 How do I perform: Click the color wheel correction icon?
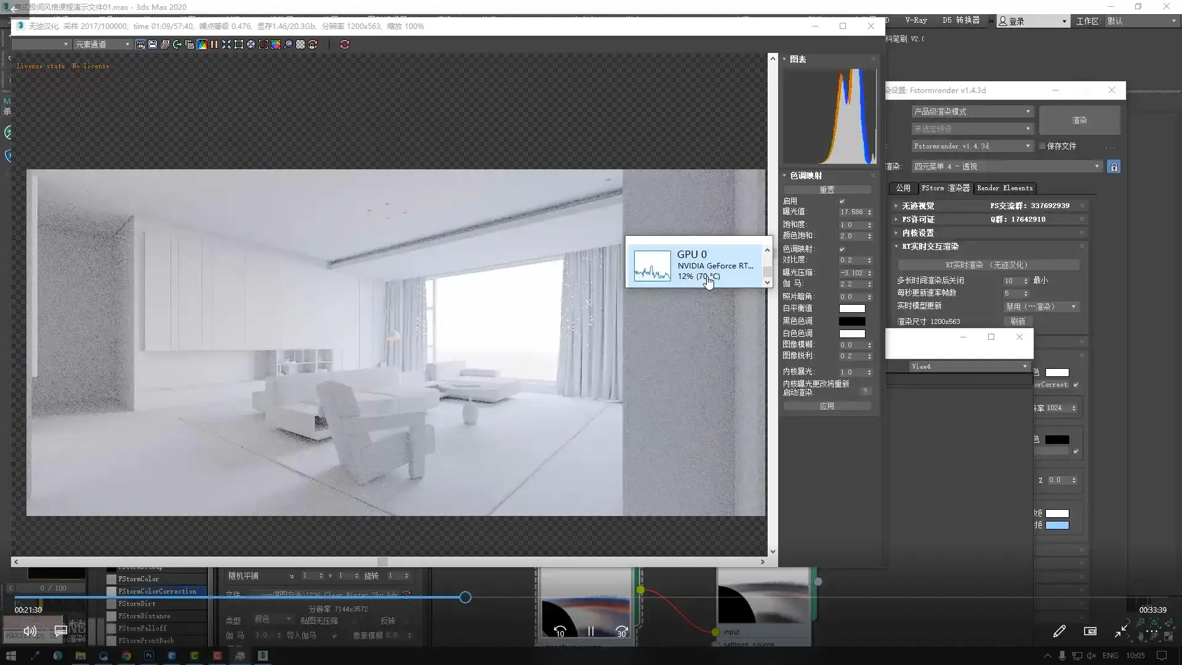click(276, 44)
